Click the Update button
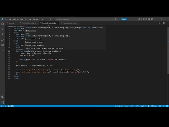This screenshot has width=169, height=127. click(x=124, y=19)
